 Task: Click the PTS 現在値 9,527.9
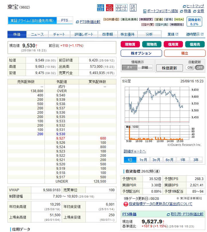152,221
